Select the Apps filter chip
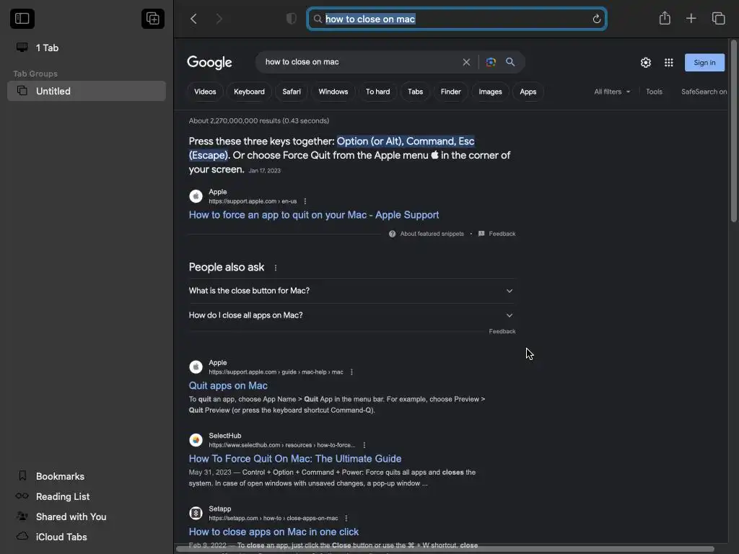Image resolution: width=739 pixels, height=554 pixels. point(528,92)
